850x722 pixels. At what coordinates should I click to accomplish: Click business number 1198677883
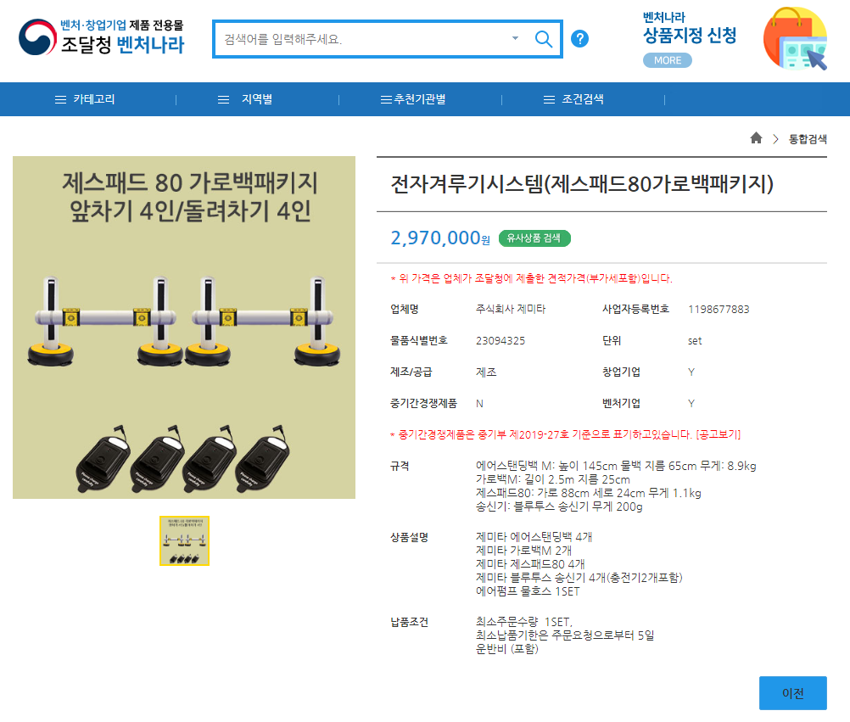pyautogui.click(x=719, y=310)
